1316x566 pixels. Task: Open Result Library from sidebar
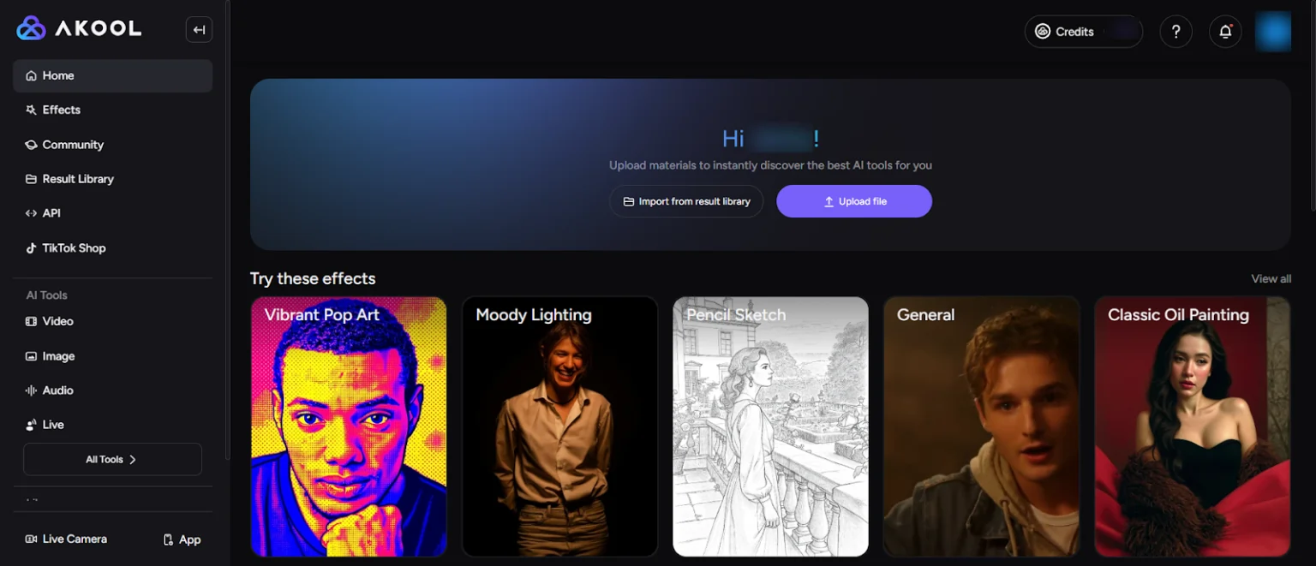[x=78, y=179]
